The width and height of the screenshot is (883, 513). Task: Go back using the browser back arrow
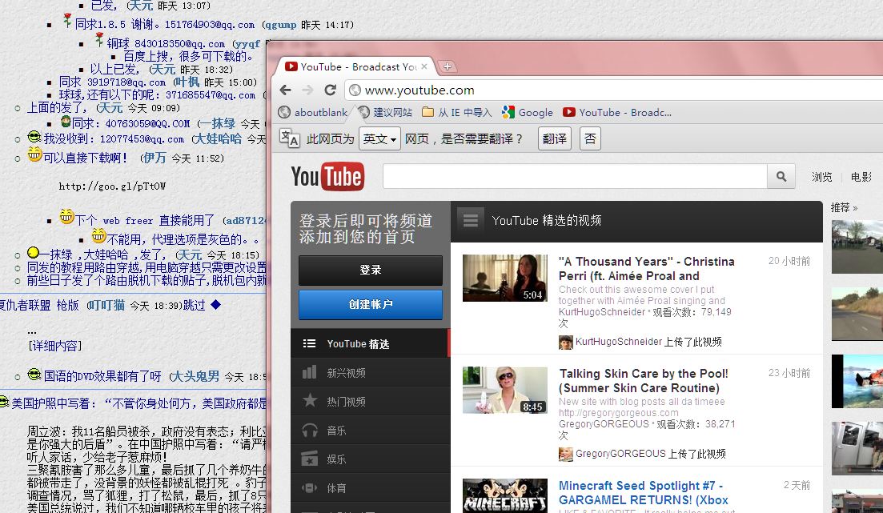click(x=286, y=90)
